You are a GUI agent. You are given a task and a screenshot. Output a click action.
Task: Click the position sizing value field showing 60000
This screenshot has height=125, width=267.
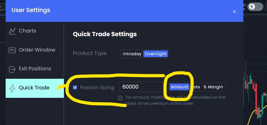141,87
